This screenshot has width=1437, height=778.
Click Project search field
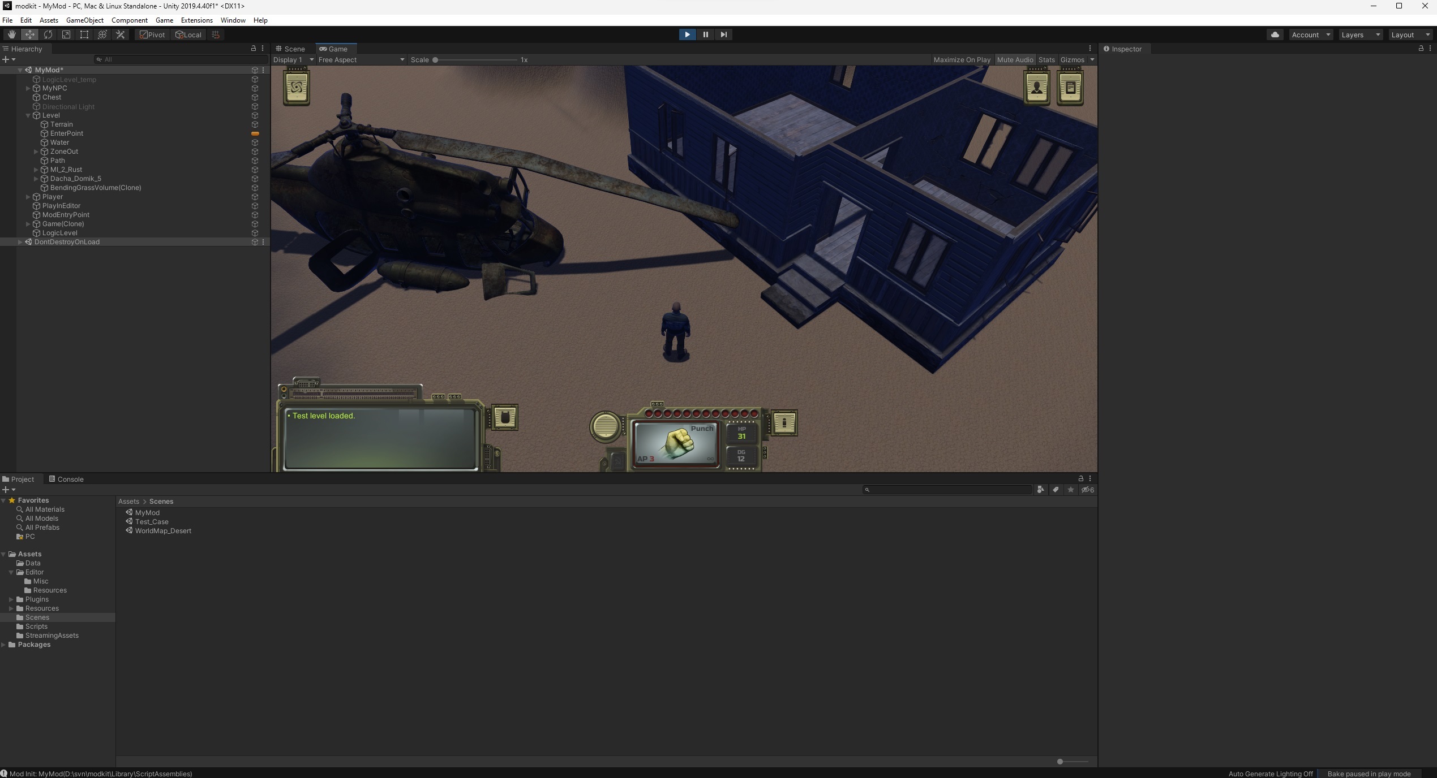947,490
